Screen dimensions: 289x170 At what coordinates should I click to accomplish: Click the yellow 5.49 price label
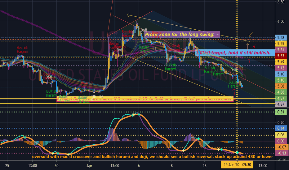tap(281, 62)
